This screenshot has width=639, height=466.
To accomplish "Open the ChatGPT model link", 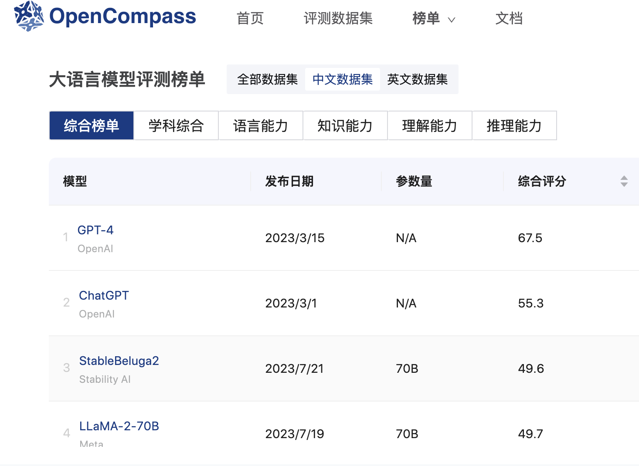I will click(104, 295).
